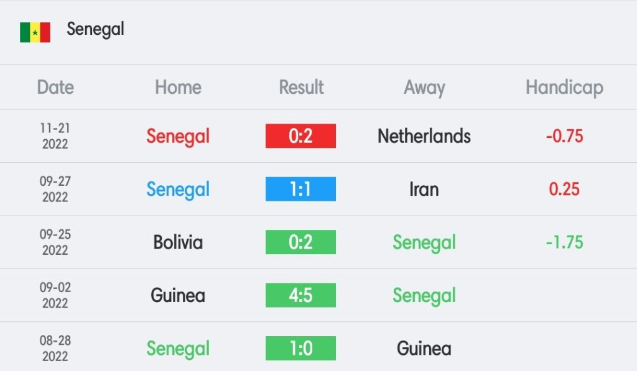
Task: Click Iran team name
Action: pos(424,189)
